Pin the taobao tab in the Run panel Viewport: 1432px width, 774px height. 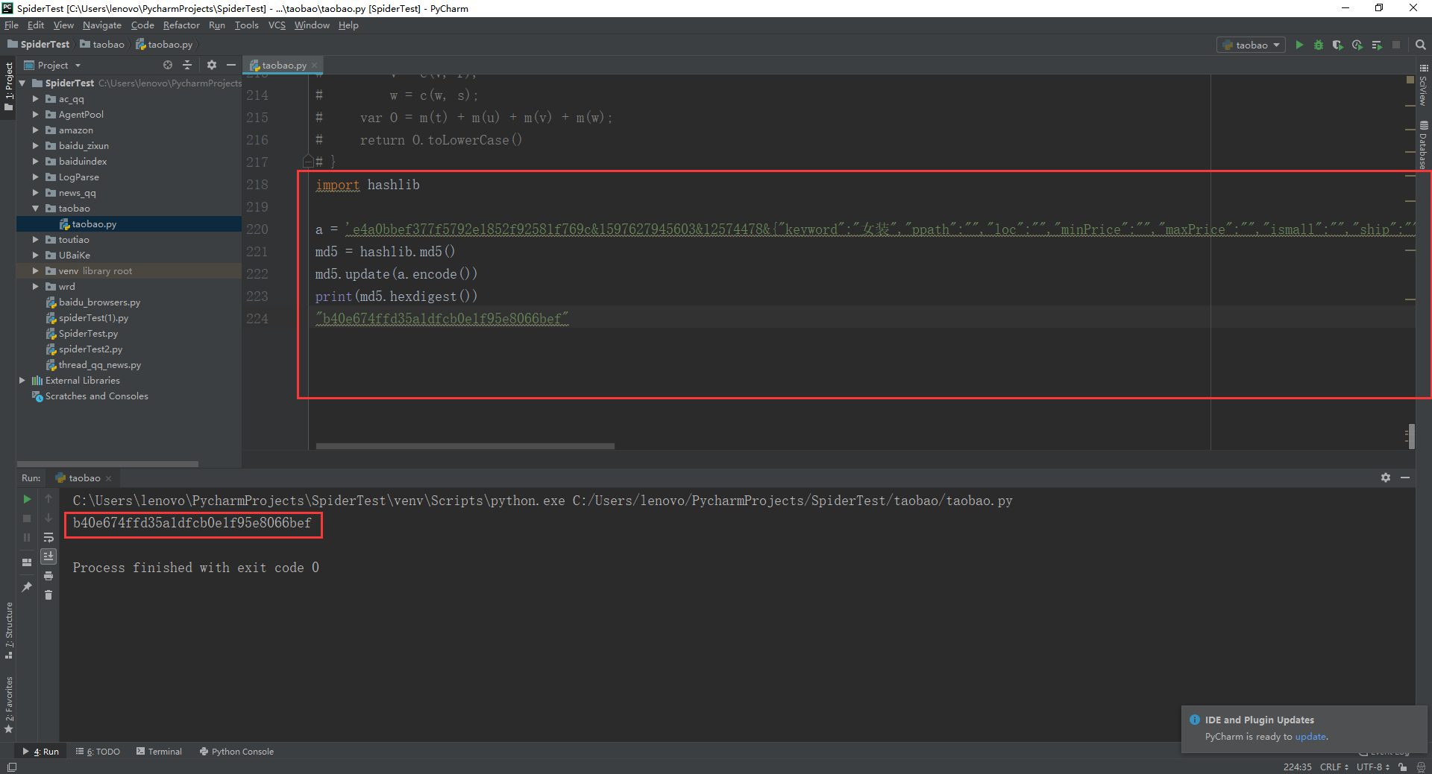coord(27,587)
